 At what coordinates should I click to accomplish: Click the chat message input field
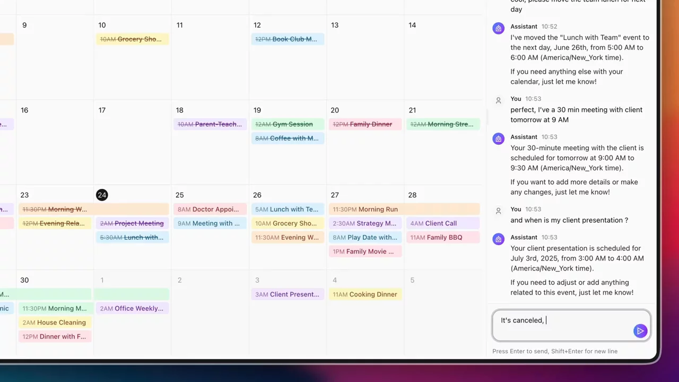pyautogui.click(x=571, y=326)
